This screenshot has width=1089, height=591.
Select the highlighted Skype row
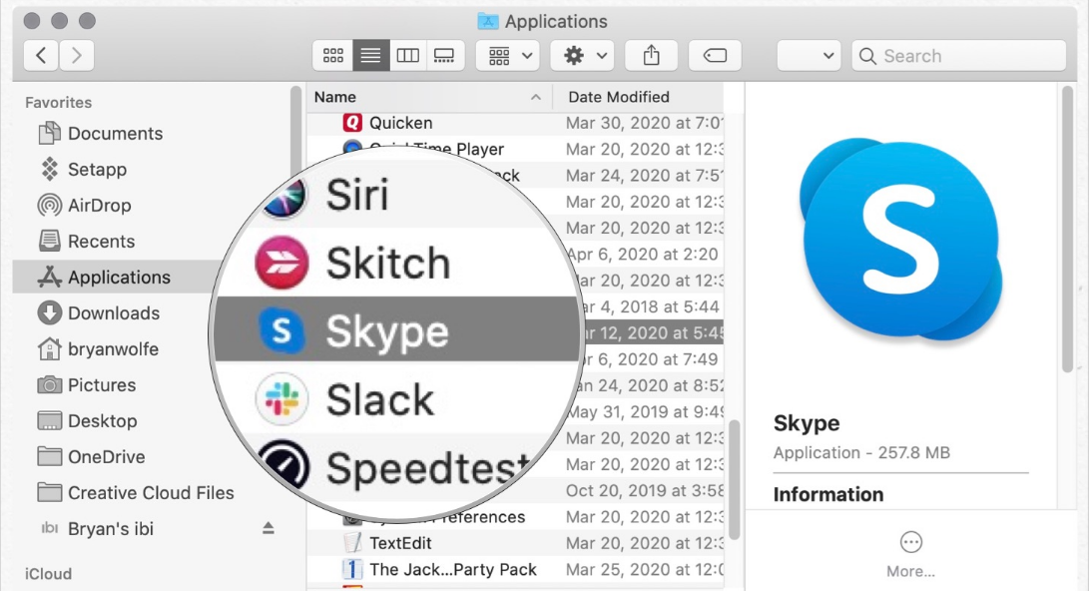pyautogui.click(x=396, y=329)
